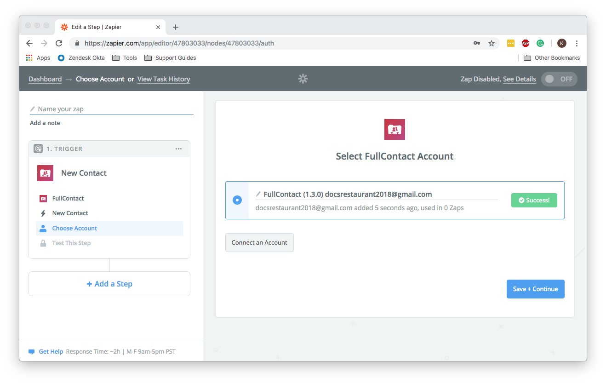Click Save + Continue button
Screen dimensions: 606x384
click(536, 289)
